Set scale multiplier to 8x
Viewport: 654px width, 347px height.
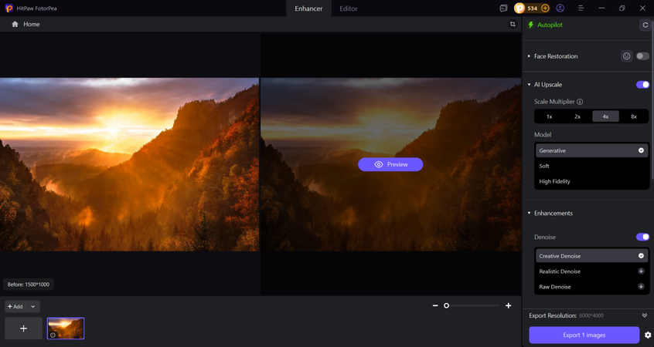[x=634, y=116]
